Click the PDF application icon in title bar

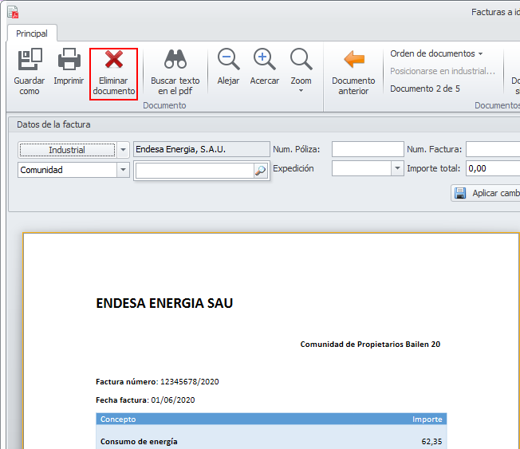pos(13,12)
